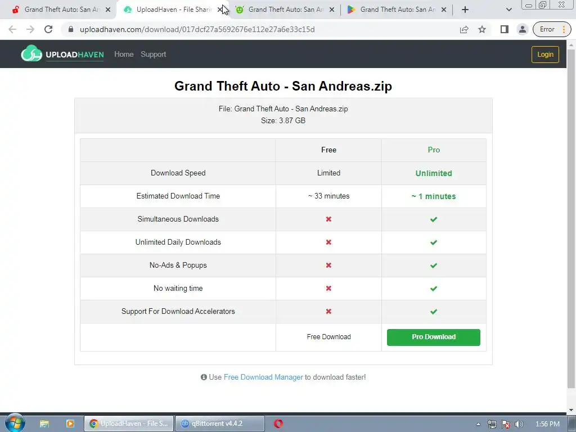Open the Support nav link

(x=153, y=55)
